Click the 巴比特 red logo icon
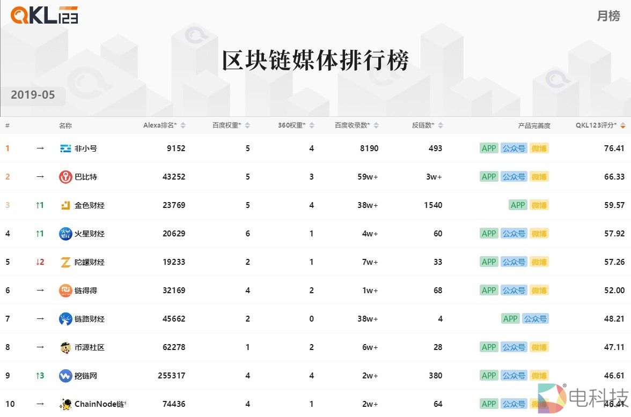Viewport: 631px width, 417px height. (65, 177)
